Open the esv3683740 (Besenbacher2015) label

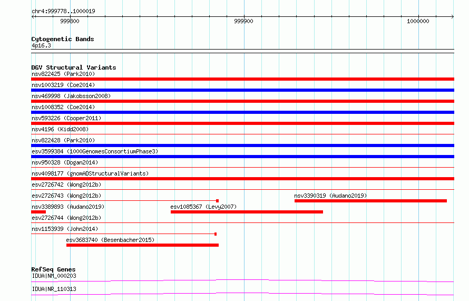[110, 240]
